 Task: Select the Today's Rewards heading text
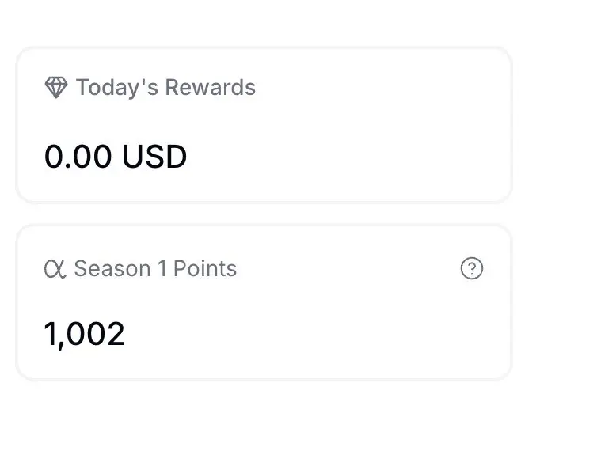165,88
